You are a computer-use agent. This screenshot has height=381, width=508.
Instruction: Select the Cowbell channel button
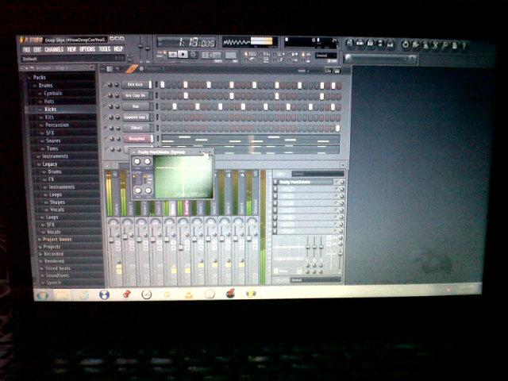point(137,117)
